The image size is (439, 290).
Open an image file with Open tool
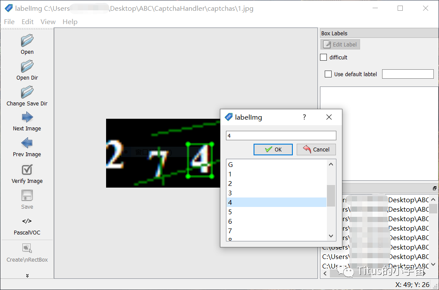point(27,44)
